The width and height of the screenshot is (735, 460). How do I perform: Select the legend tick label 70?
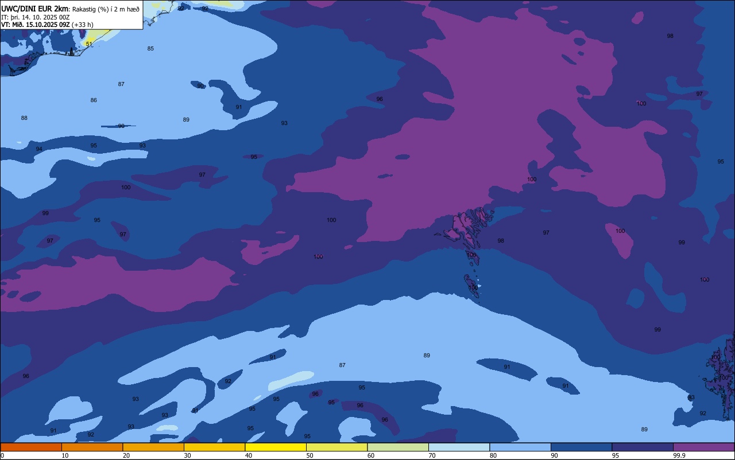pos(432,455)
